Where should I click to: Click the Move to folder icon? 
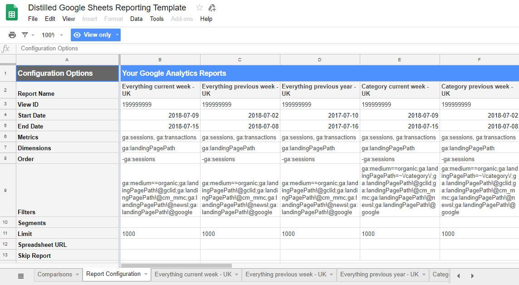click(211, 7)
